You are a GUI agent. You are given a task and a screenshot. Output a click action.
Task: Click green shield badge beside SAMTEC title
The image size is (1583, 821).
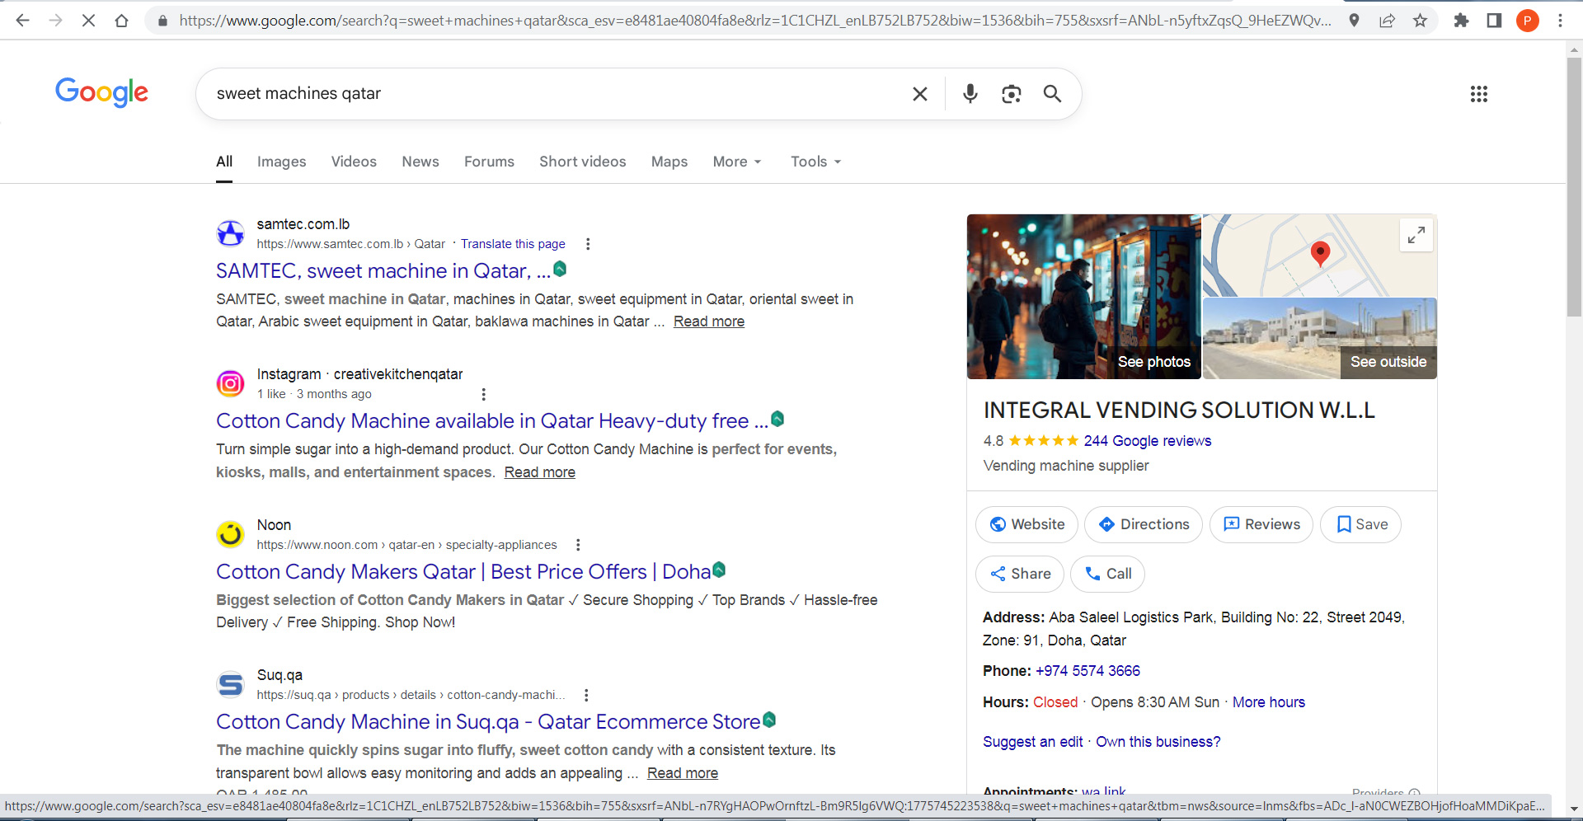pyautogui.click(x=560, y=269)
